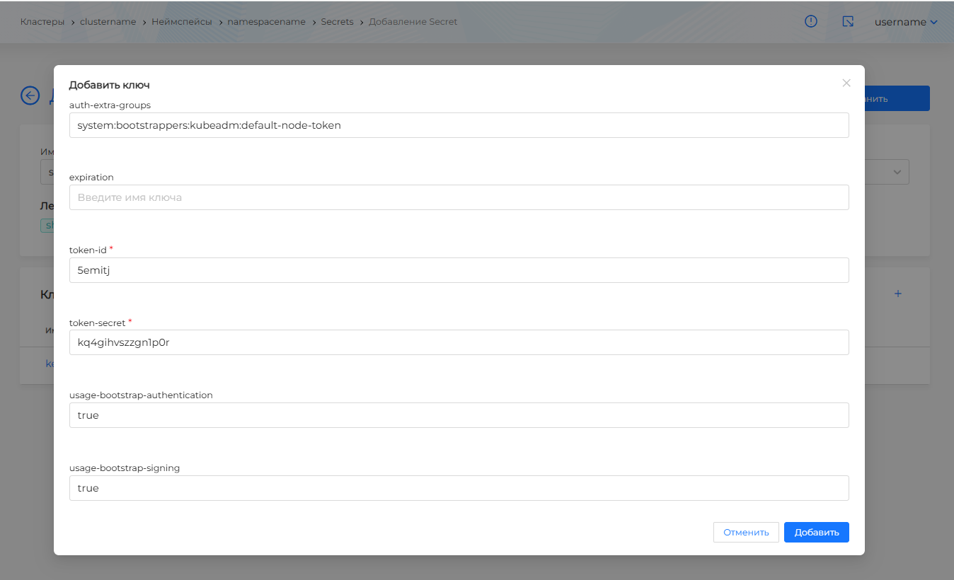Expand the dropdown behind the dialog
Image resolution: width=954 pixels, height=580 pixels.
[897, 172]
